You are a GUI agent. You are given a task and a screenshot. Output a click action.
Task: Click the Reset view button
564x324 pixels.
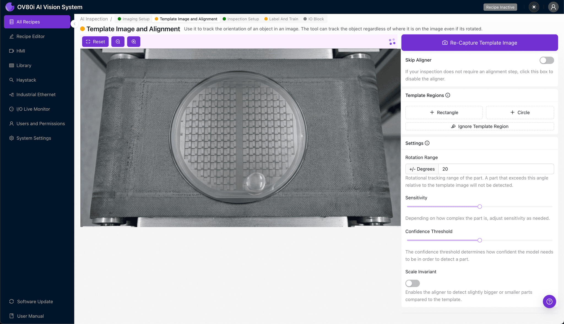pyautogui.click(x=95, y=42)
